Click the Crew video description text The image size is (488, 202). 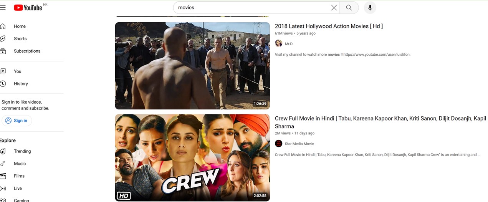tap(378, 155)
